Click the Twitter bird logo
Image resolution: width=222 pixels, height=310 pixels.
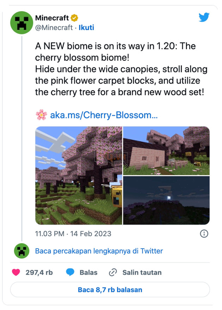204,17
